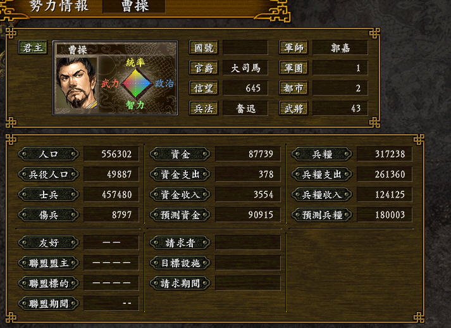The image size is (451, 328).
Task: Select the 兵糧 provisions pill label
Action: [x=322, y=154]
